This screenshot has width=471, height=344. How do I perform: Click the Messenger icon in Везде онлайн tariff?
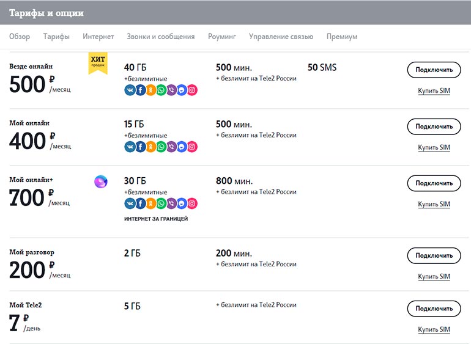click(182, 90)
